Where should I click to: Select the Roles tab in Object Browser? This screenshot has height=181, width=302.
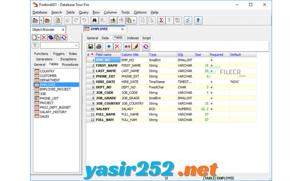tap(73, 54)
